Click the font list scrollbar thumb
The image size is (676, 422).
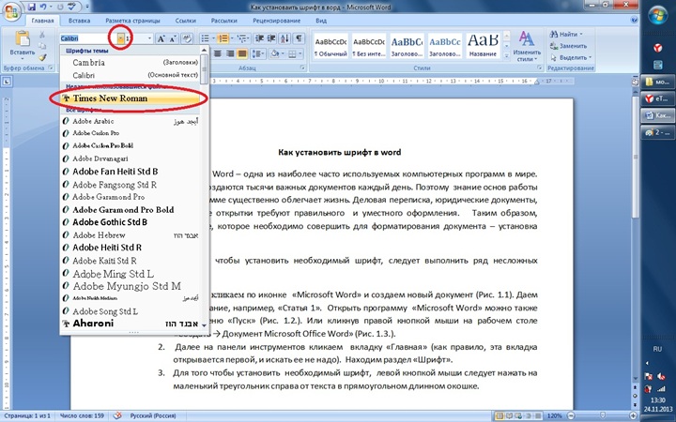(205, 68)
